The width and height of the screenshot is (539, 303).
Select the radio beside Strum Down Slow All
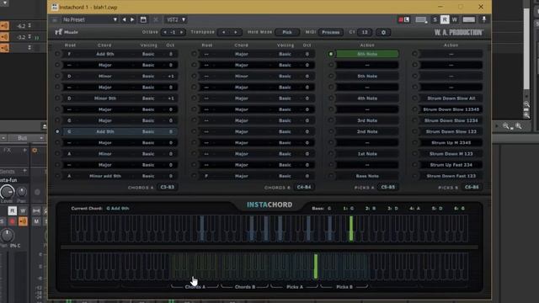point(415,98)
